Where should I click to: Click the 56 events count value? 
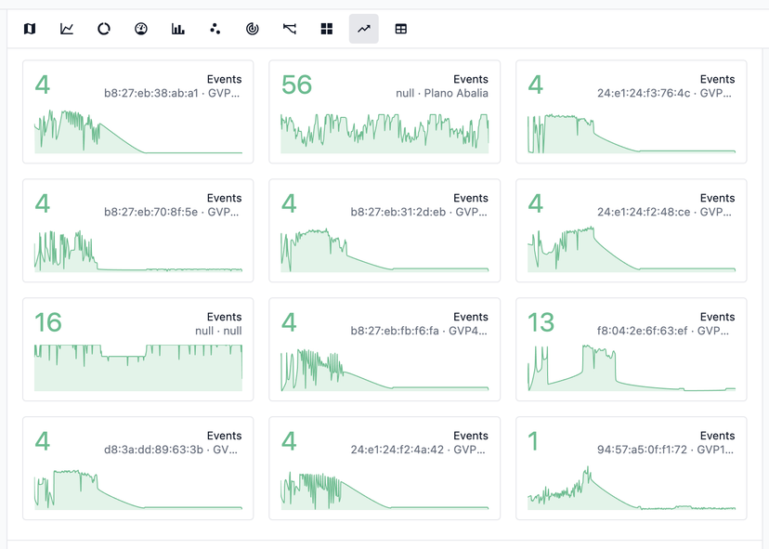click(x=296, y=85)
